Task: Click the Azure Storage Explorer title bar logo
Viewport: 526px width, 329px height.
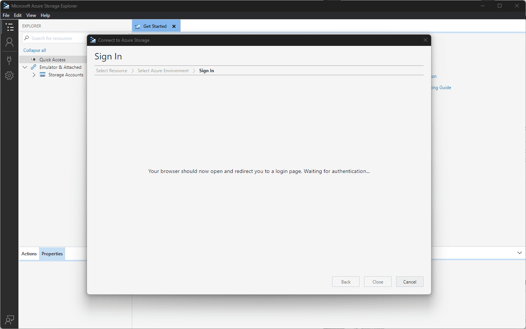Action: tap(6, 6)
